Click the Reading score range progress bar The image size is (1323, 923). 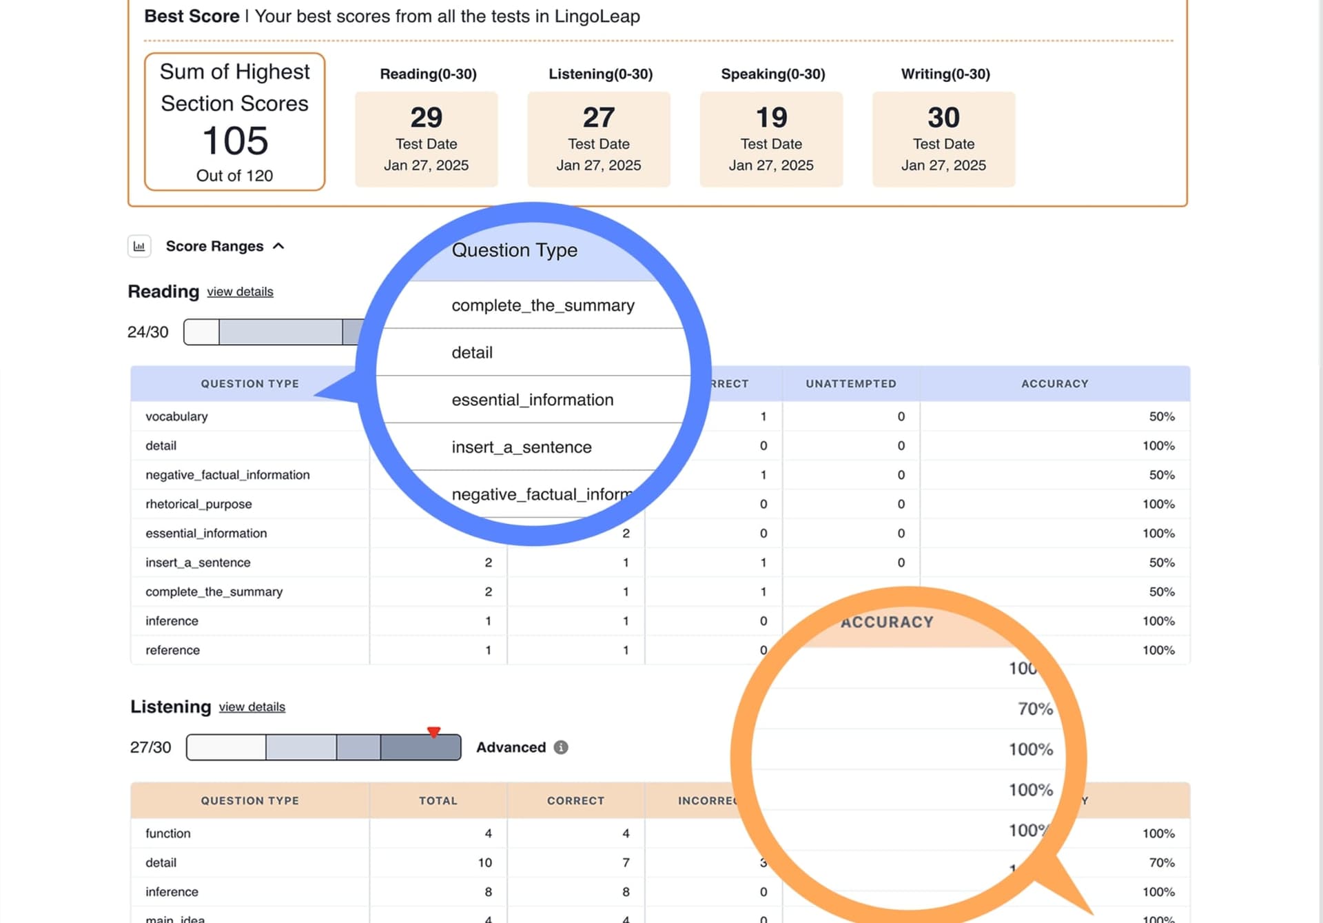point(276,332)
